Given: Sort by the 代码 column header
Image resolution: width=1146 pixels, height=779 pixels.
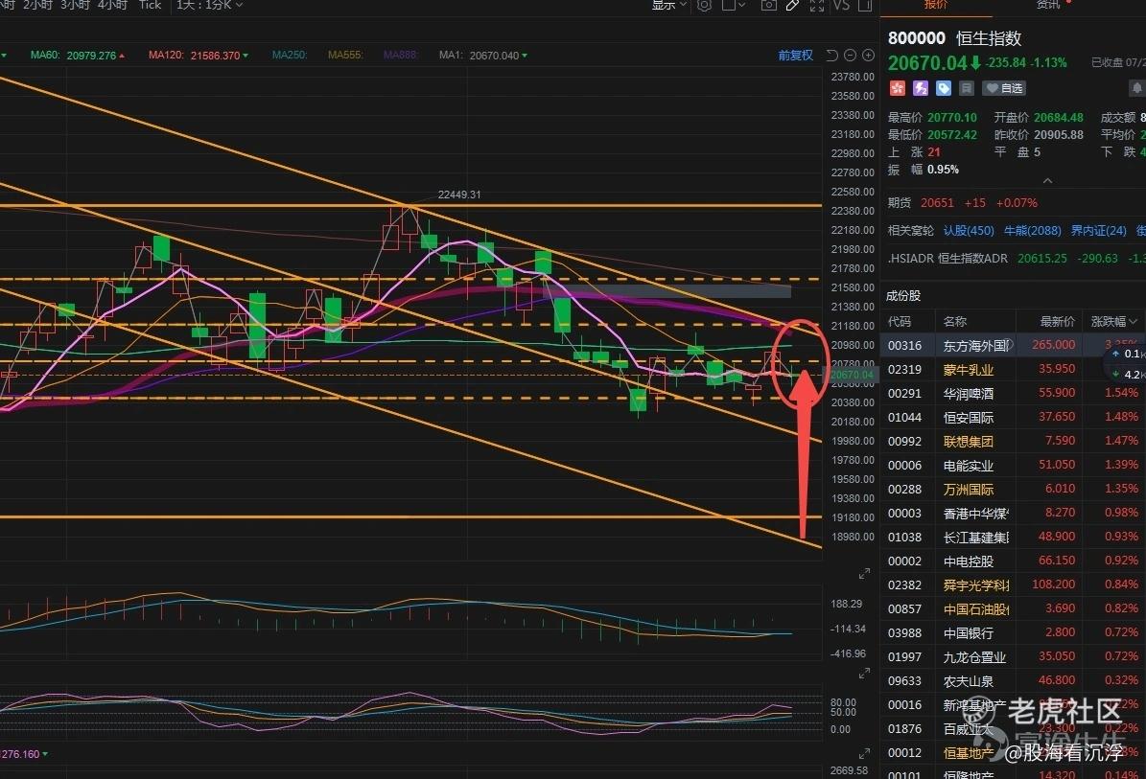Looking at the screenshot, I should tap(899, 321).
